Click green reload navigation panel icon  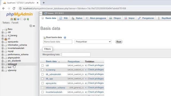click(x=28, y=19)
